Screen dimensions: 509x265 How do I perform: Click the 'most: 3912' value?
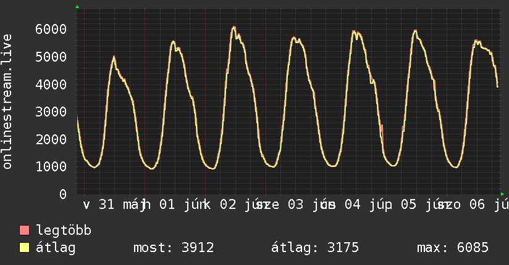tap(174, 248)
